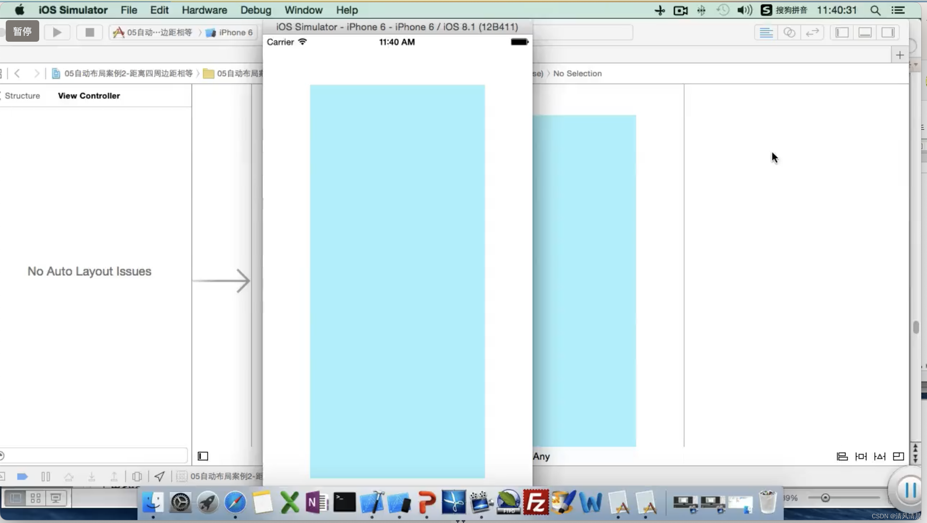
Task: Open the scheme selector 05自动…边距相等
Action: click(153, 33)
